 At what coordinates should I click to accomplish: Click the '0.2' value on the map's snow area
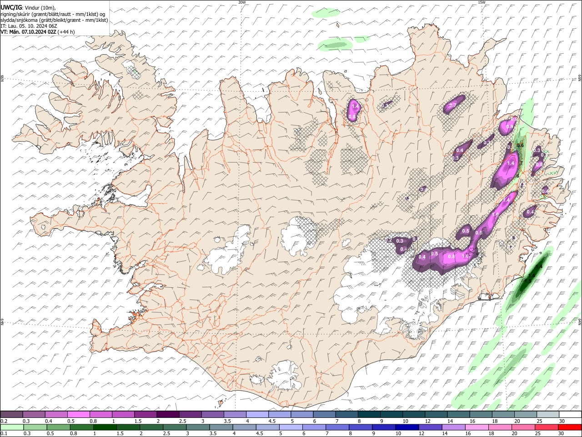pyautogui.click(x=389, y=240)
